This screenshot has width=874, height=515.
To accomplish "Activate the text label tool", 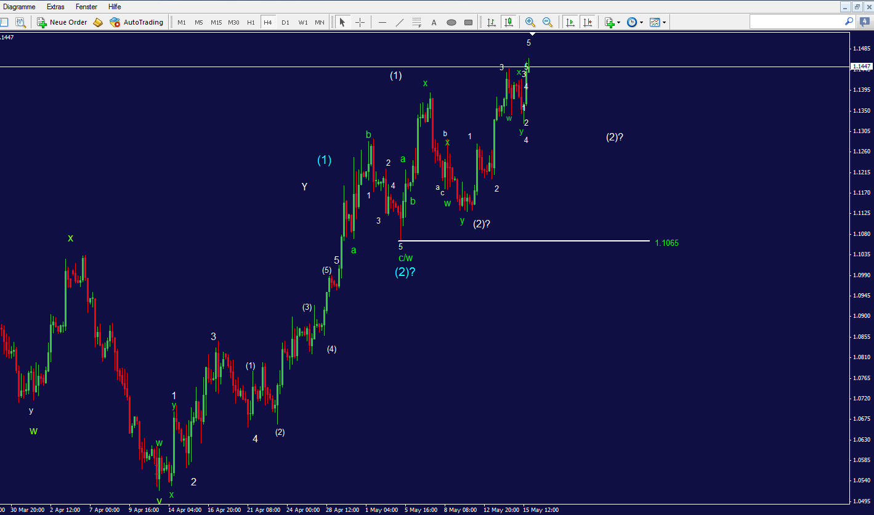I will (x=434, y=22).
